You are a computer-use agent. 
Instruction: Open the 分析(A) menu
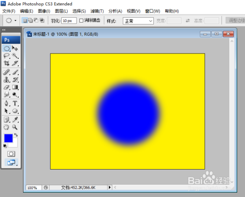click(x=115, y=11)
